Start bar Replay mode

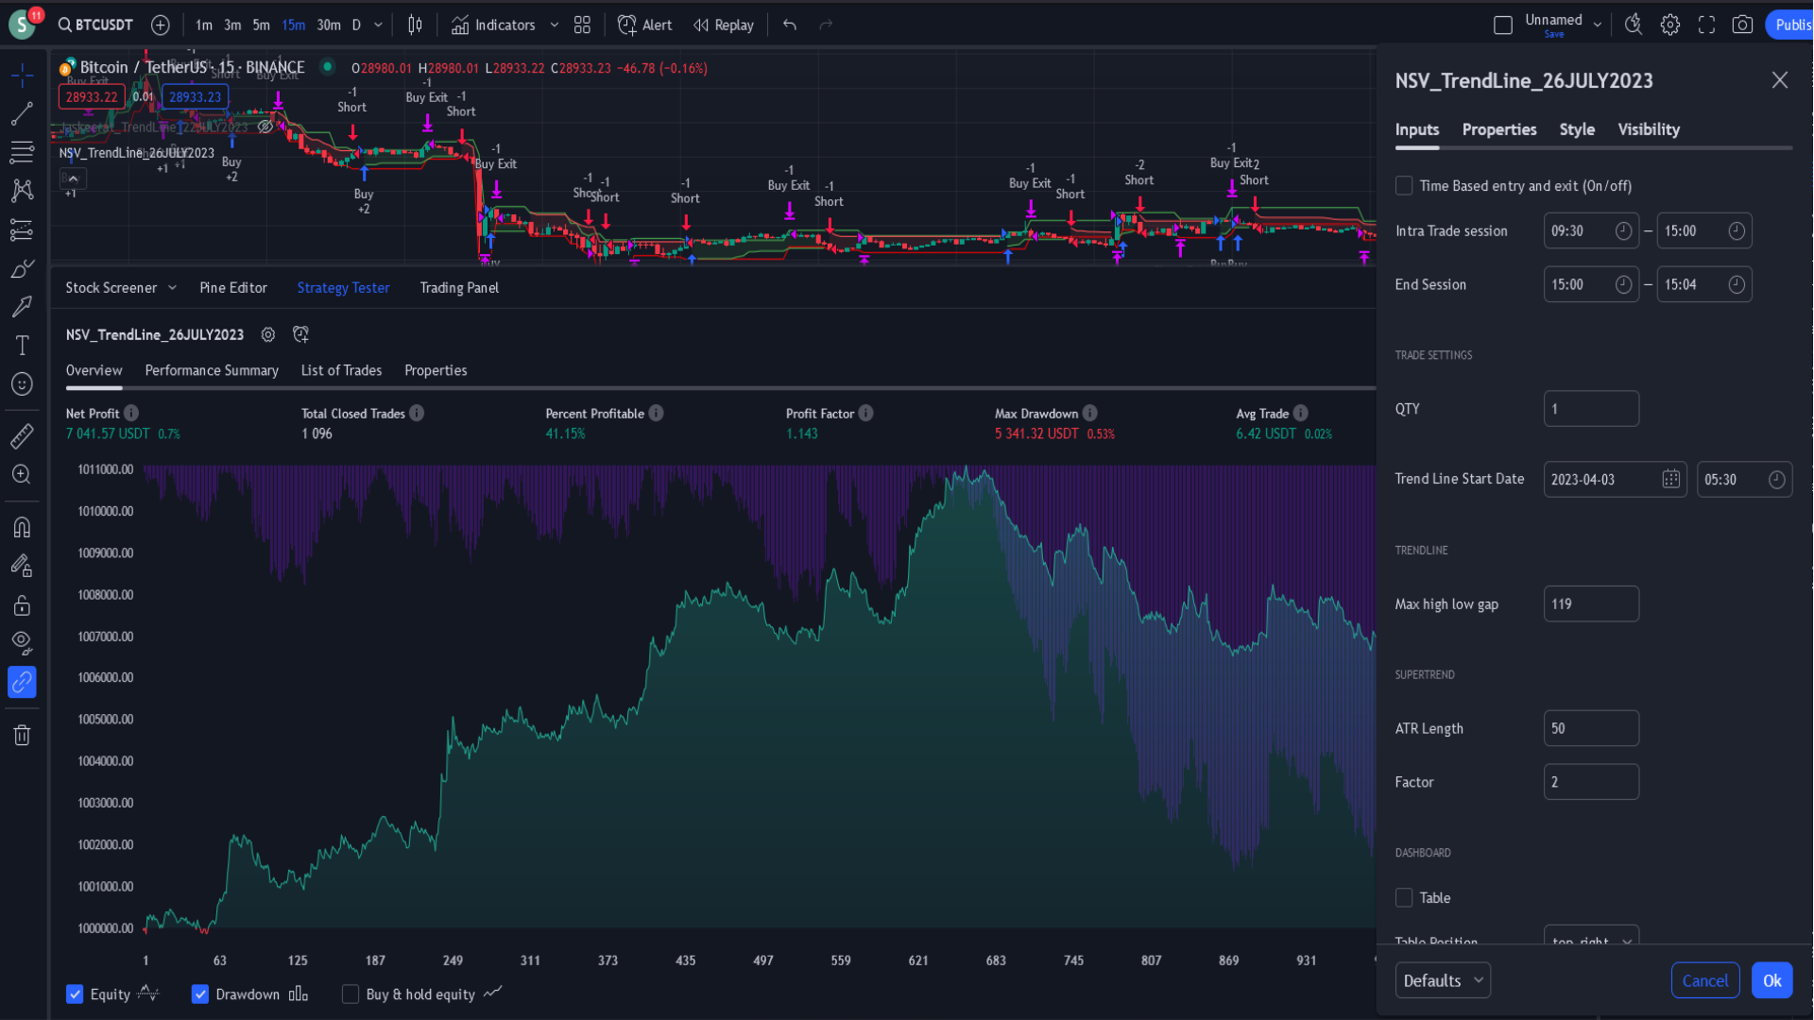pyautogui.click(x=724, y=25)
